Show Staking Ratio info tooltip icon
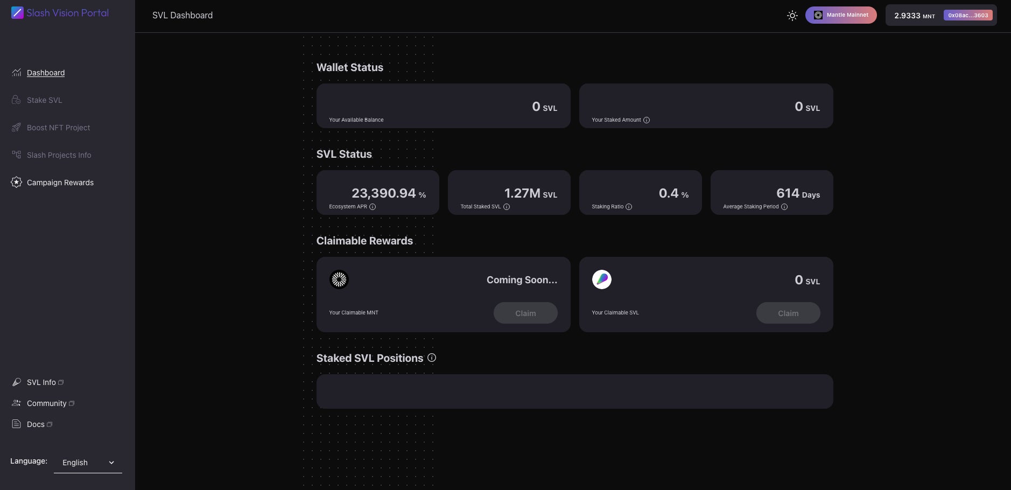This screenshot has width=1011, height=490. click(629, 207)
